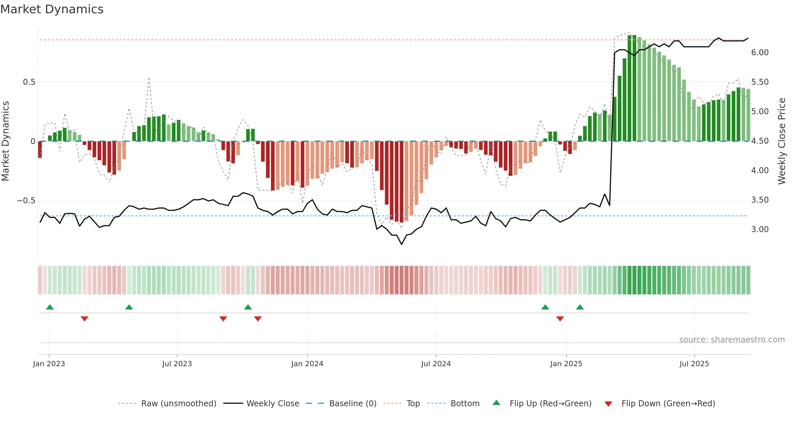The height and width of the screenshot is (447, 796).
Task: Click the 3.50 price axis tick
Action: 760,200
